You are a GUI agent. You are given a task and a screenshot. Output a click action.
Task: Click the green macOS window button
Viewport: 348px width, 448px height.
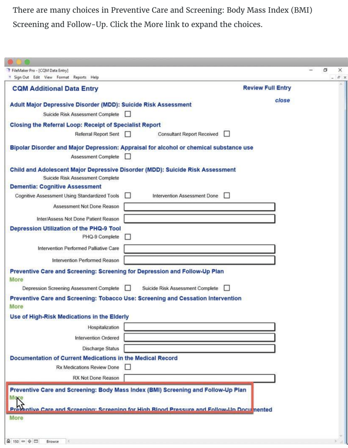(x=27, y=62)
